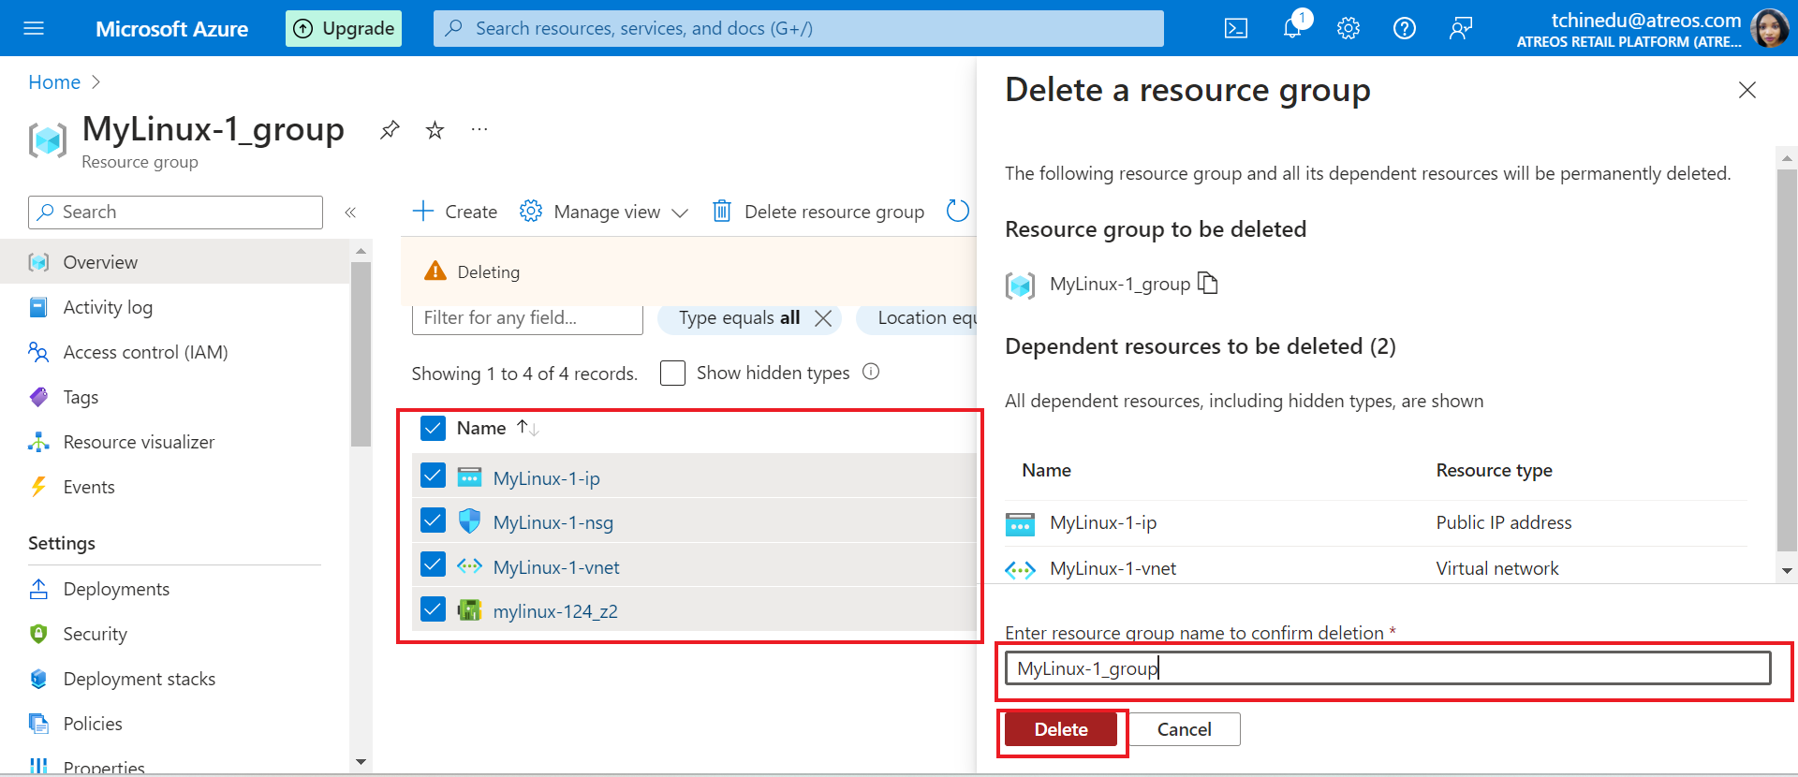Screen dimensions: 1798x777
Task: Click the refresh icon in toolbar
Action: (x=957, y=212)
